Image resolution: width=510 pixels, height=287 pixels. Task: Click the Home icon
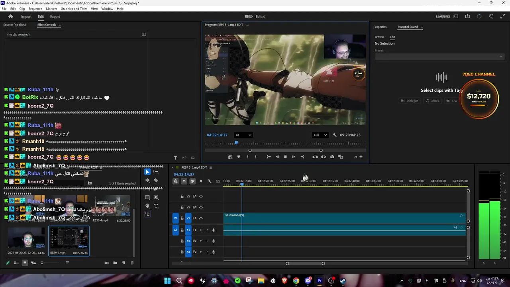(11, 16)
